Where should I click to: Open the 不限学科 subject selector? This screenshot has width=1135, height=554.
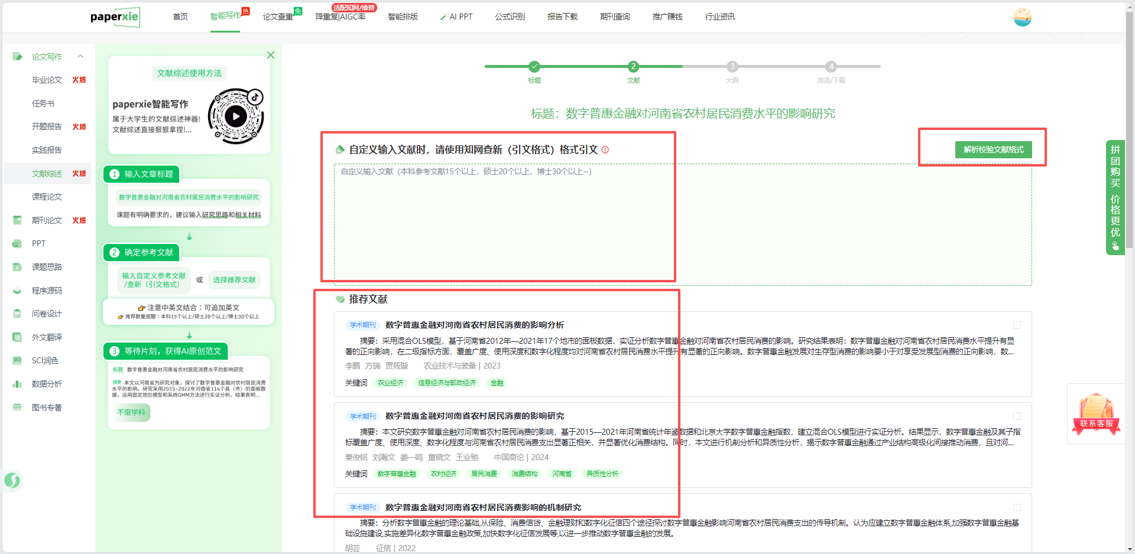(131, 412)
